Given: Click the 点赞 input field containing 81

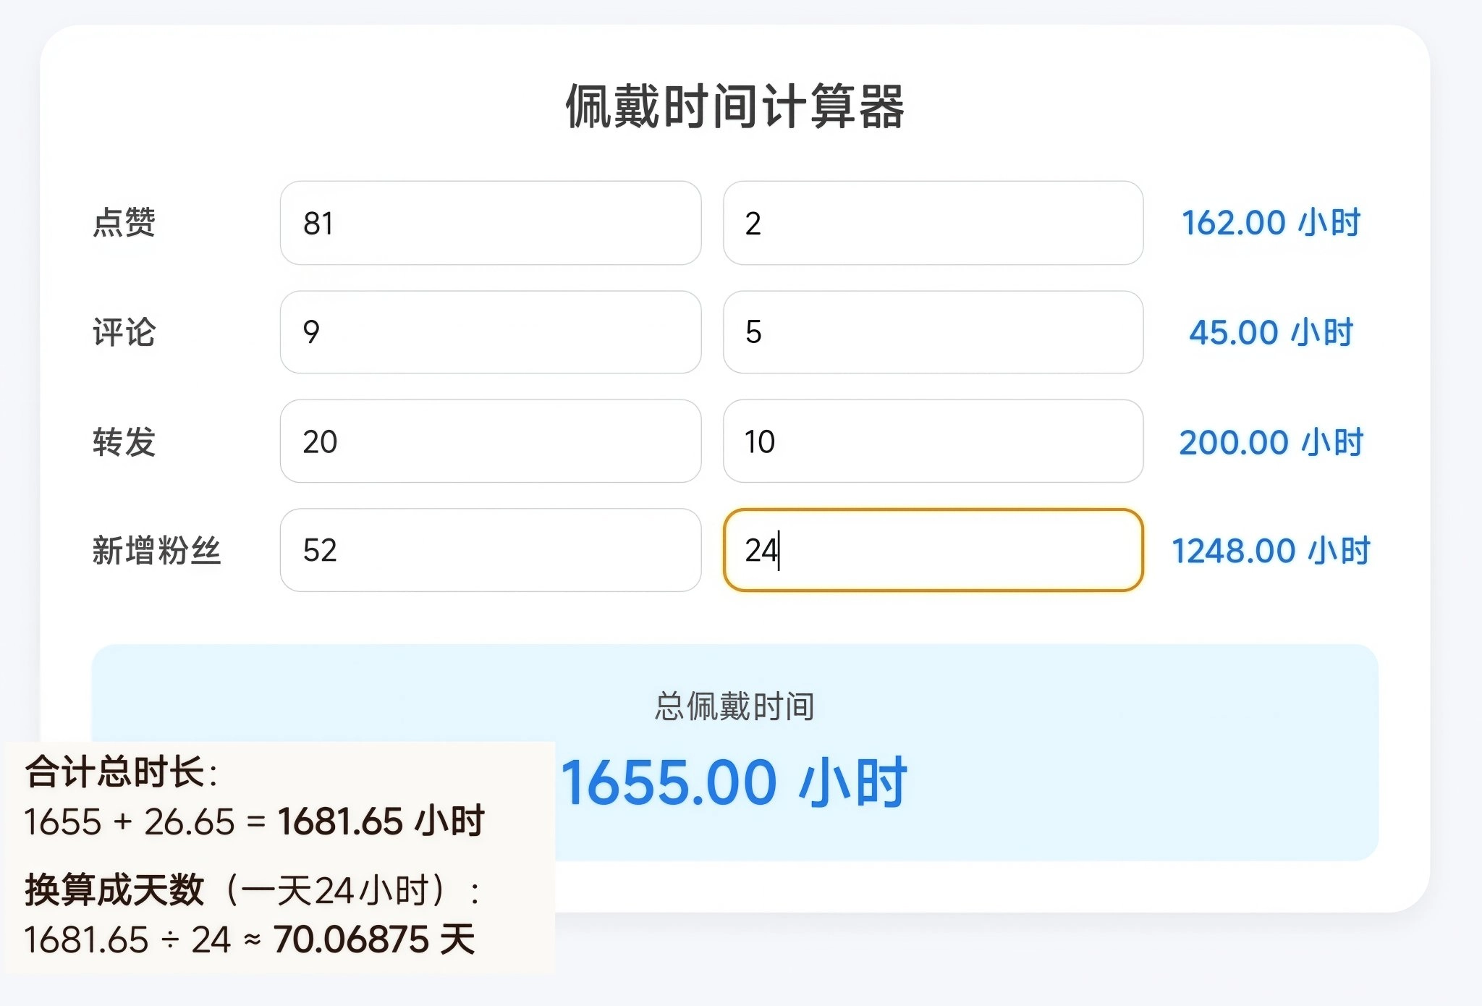Looking at the screenshot, I should point(490,223).
